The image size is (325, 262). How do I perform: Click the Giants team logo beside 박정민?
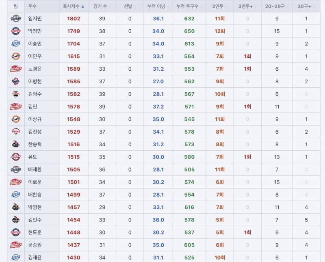(x=16, y=31)
